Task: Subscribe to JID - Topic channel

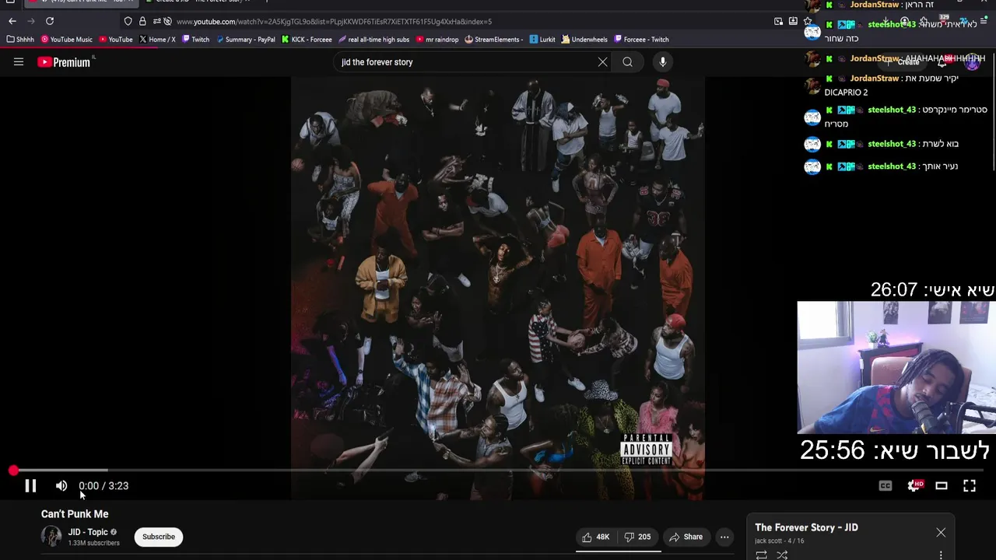Action: [x=159, y=537]
